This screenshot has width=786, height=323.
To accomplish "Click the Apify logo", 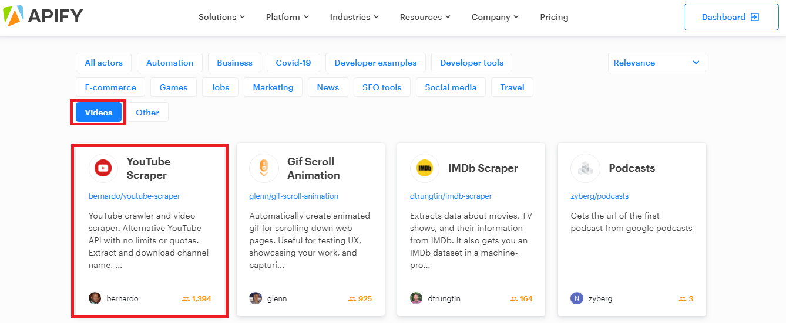I will coord(42,16).
